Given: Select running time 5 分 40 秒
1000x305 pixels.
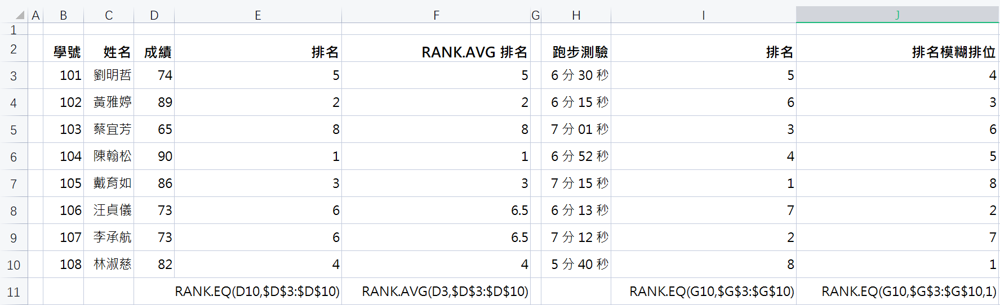Looking at the screenshot, I should (x=576, y=264).
